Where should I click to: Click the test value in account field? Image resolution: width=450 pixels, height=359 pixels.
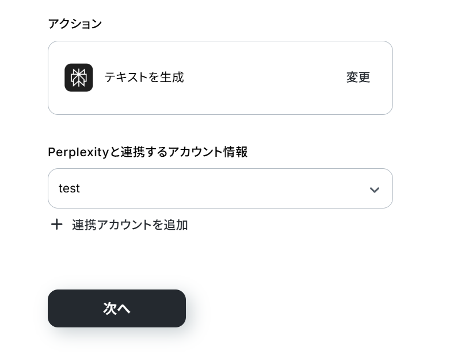click(x=69, y=188)
